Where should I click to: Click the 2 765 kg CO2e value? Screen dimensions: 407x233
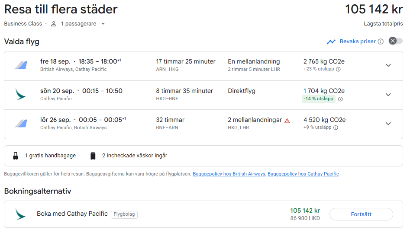[324, 61]
